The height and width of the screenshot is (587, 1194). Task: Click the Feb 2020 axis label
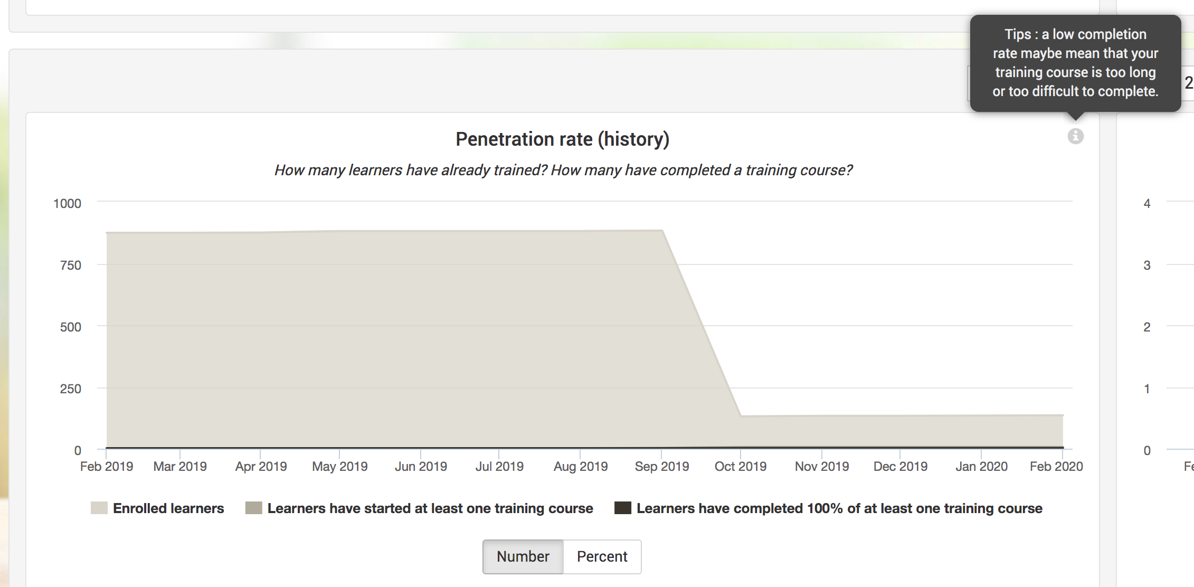pos(1056,467)
